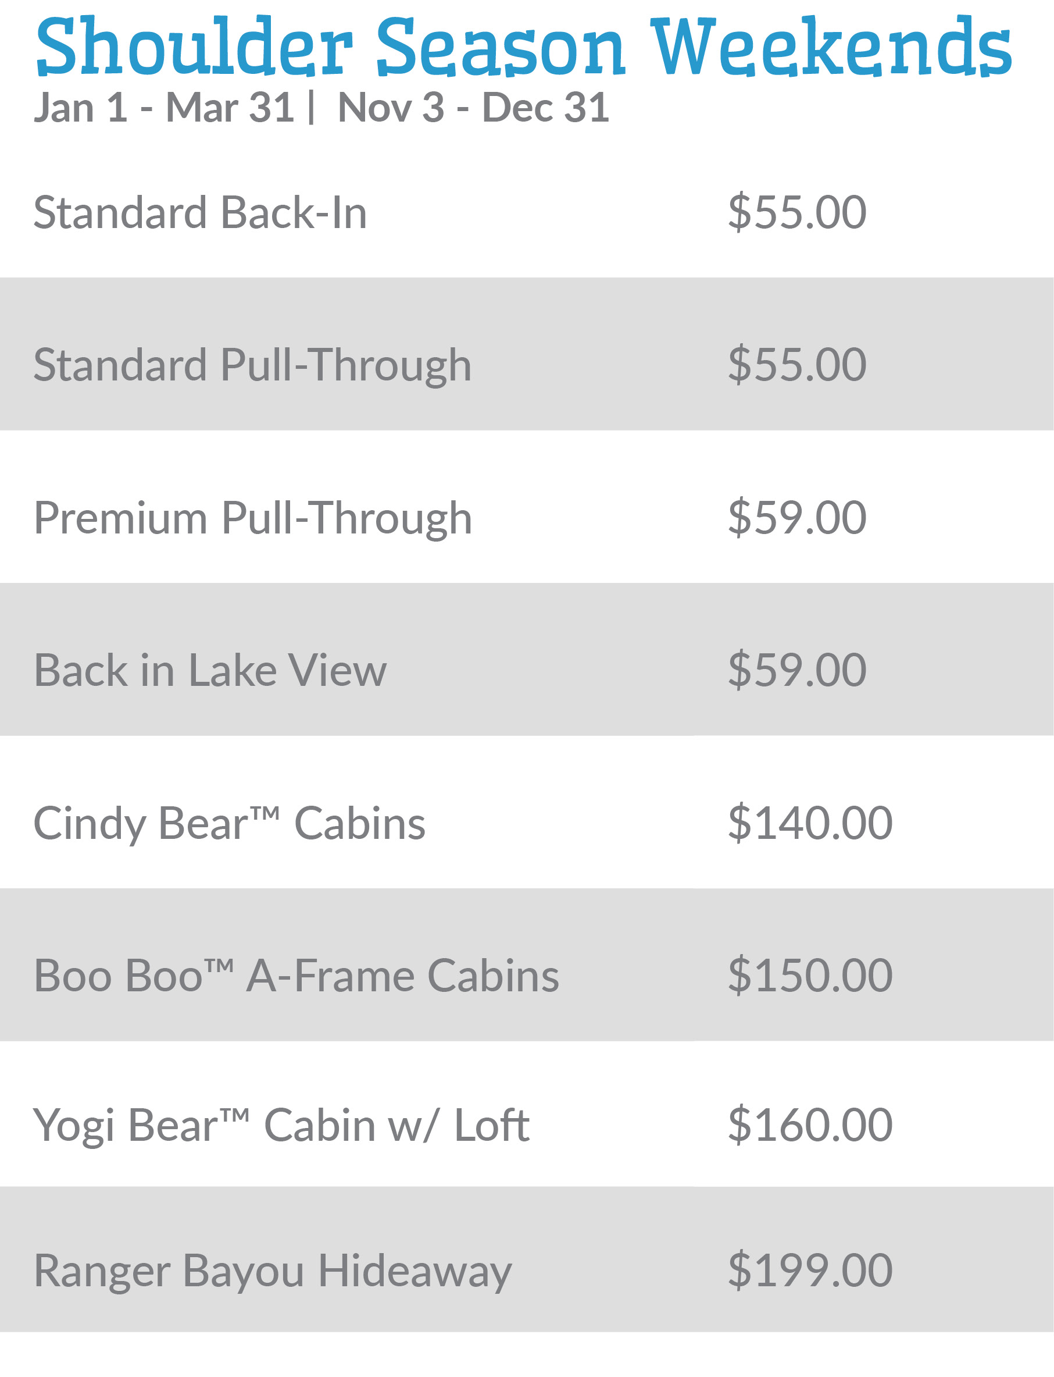The height and width of the screenshot is (1377, 1054).
Task: Click the $150.00 Boo Boo cabin price
Action: pyautogui.click(x=810, y=976)
